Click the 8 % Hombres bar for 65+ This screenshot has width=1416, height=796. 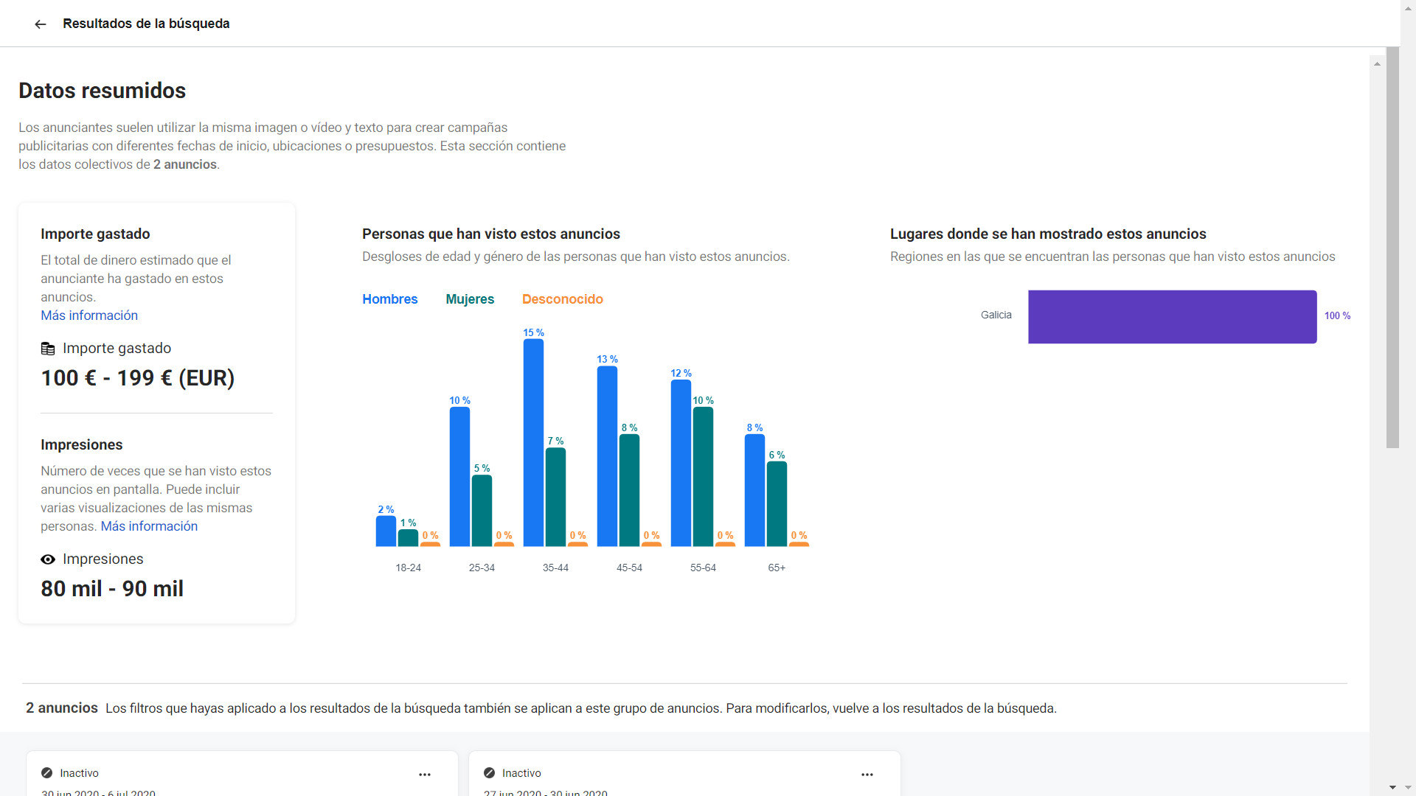click(754, 490)
